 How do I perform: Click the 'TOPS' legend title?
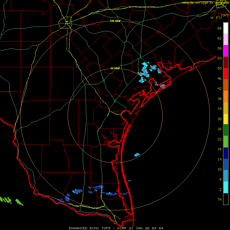(225, 15)
